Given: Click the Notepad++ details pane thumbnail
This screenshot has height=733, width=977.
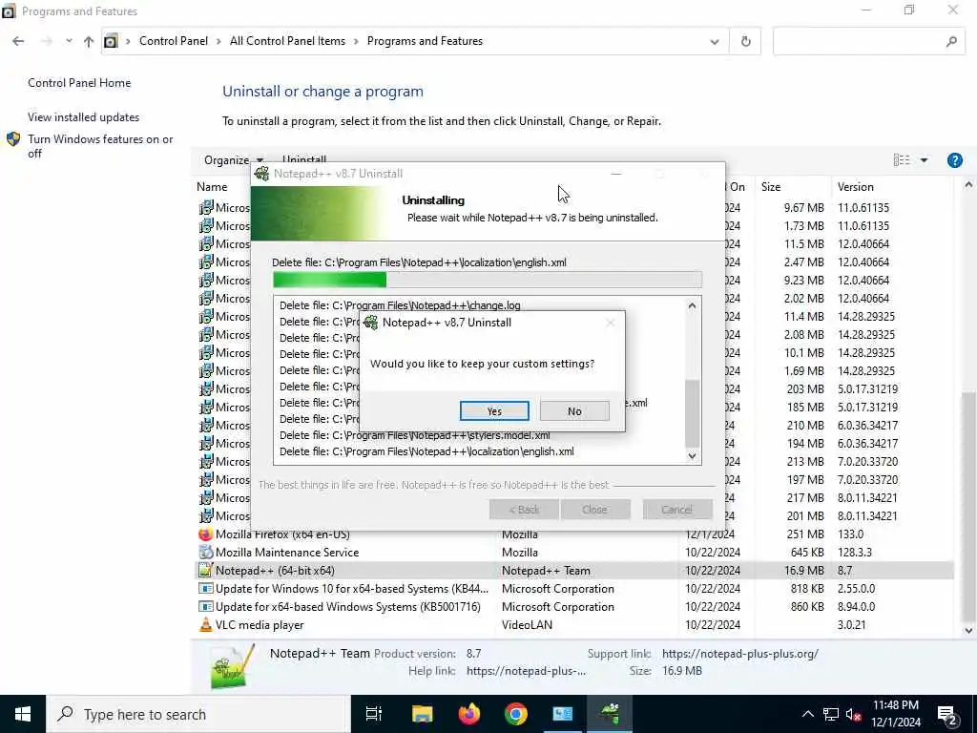Looking at the screenshot, I should click(233, 667).
